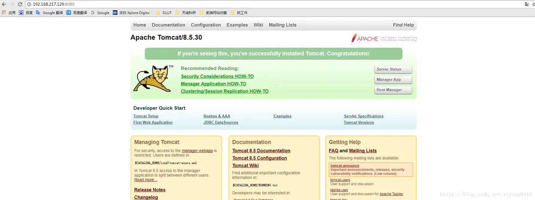Open the Changelog link
This screenshot has height=200, width=535.
[x=146, y=197]
